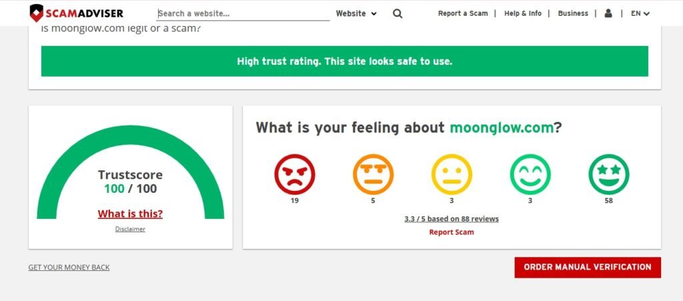
Task: Click ORDER MANUAL VERIFICATION button
Action: [x=588, y=268]
